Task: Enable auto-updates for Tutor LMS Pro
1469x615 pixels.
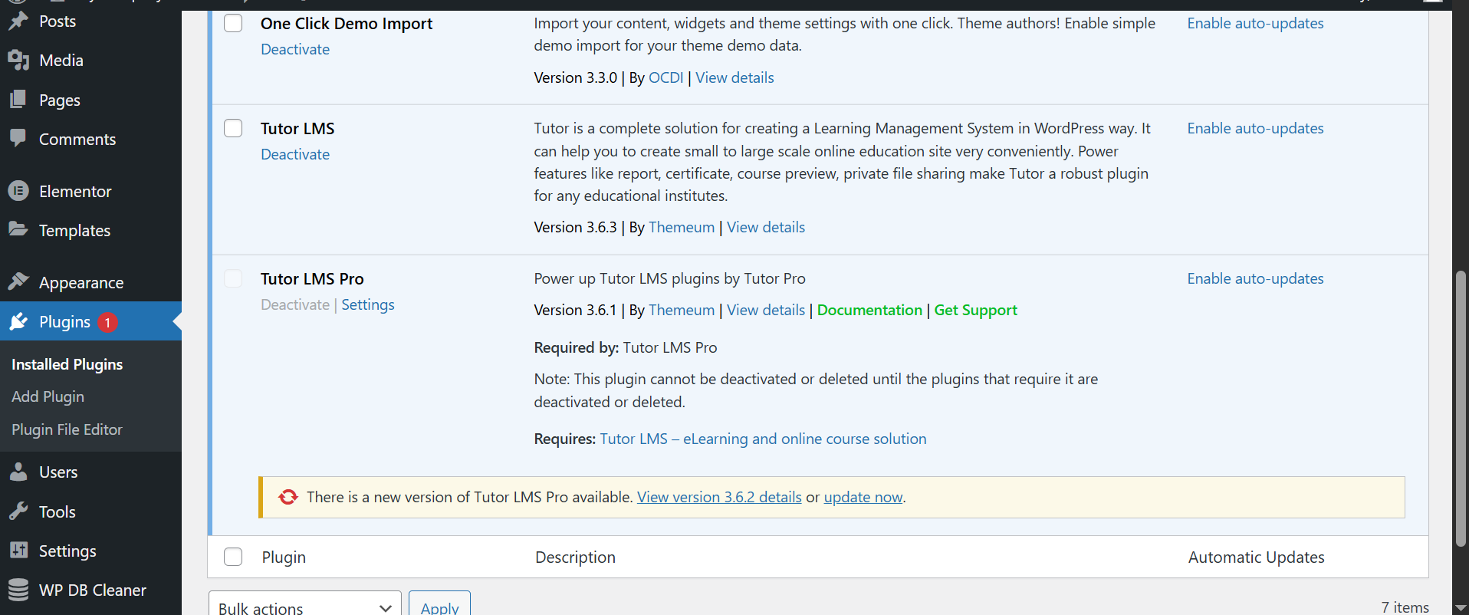Action: click(x=1255, y=278)
